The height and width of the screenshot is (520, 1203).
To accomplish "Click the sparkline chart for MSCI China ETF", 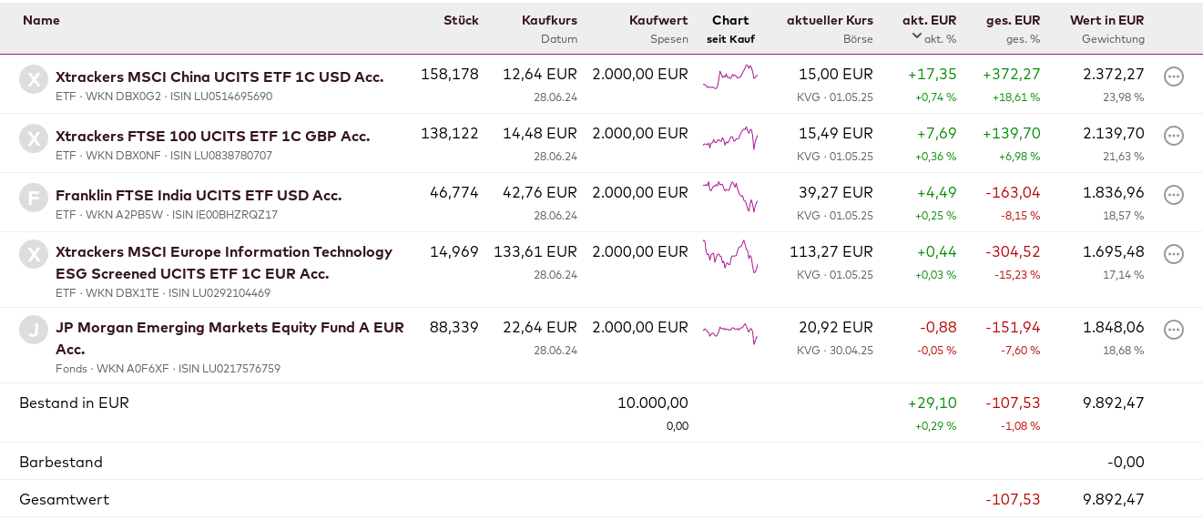I will pos(730,77).
